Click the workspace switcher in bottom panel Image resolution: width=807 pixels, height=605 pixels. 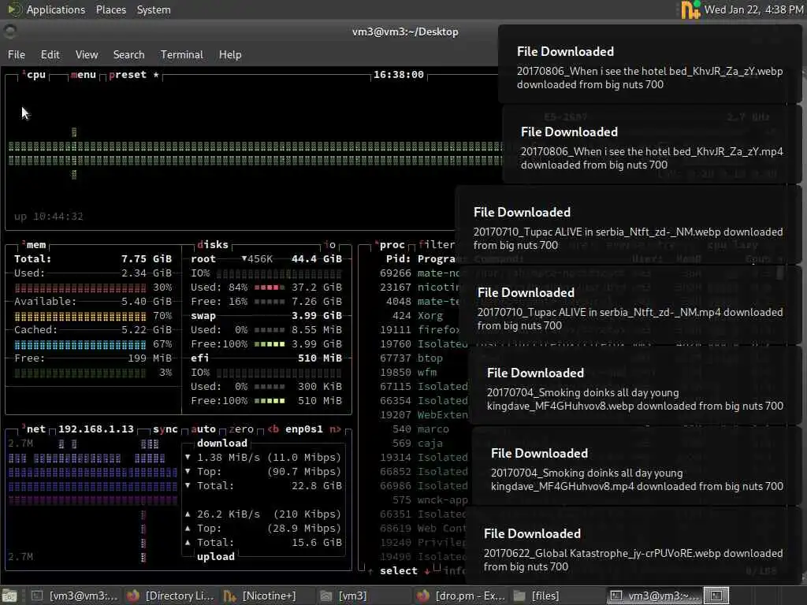[716, 596]
